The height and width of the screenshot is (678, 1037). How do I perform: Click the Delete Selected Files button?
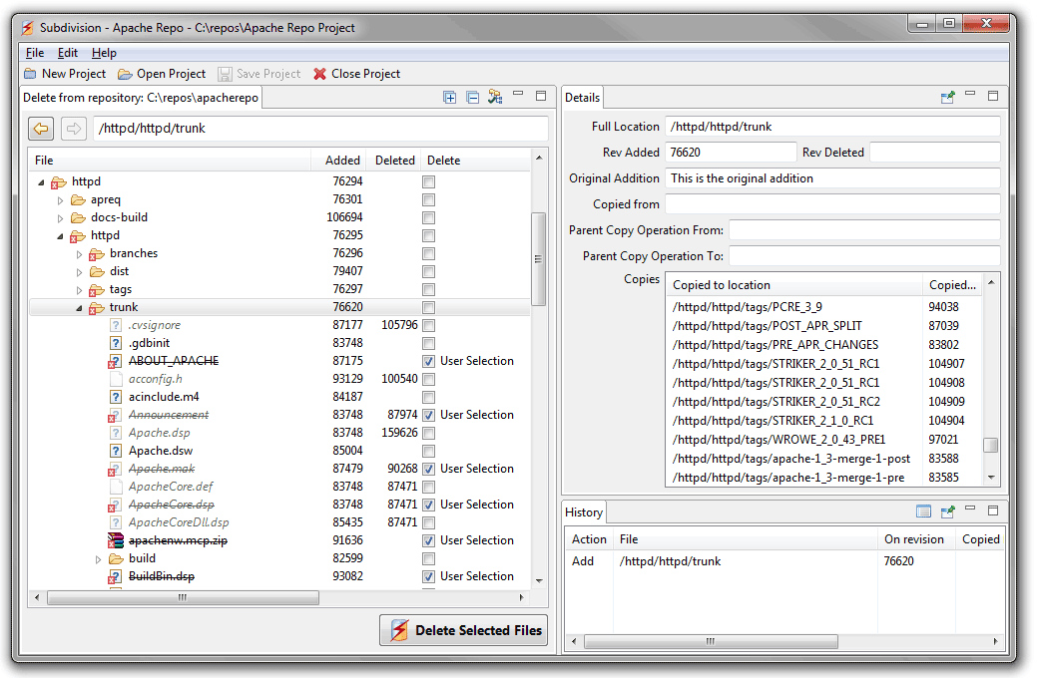tap(464, 630)
